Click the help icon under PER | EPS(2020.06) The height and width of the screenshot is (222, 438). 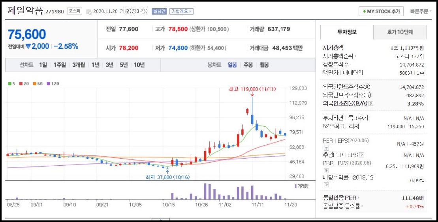click(x=326, y=148)
